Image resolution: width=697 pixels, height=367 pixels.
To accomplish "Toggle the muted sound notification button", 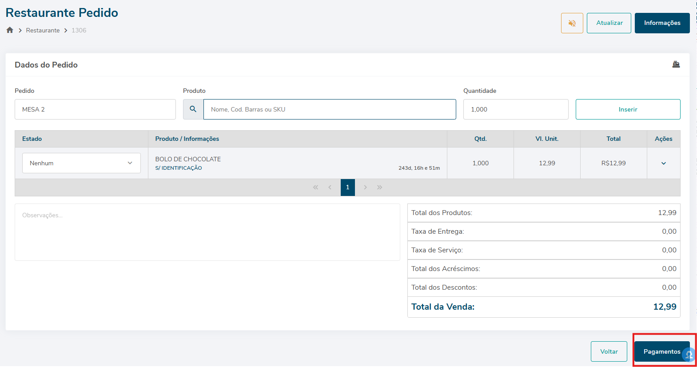I will (572, 23).
